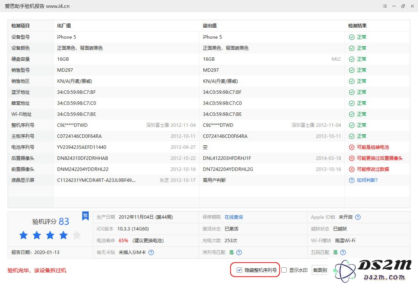418x284 pixels.
Task: Click the 验机完毕，该设备拆过机 message
Action: point(37,270)
